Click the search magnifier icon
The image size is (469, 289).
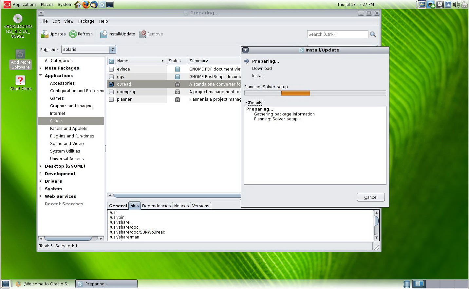(x=373, y=34)
